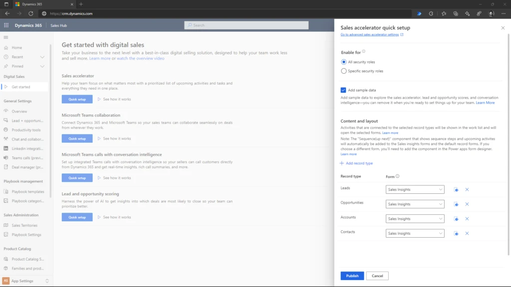The image size is (511, 287).
Task: Open the advanced sales accelerator settings link
Action: coord(369,34)
